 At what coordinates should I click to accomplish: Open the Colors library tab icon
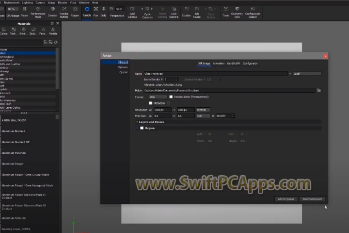pyautogui.click(x=3, y=30)
